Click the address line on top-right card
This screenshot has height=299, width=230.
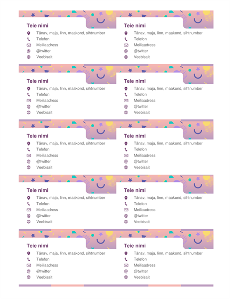coord(168,33)
